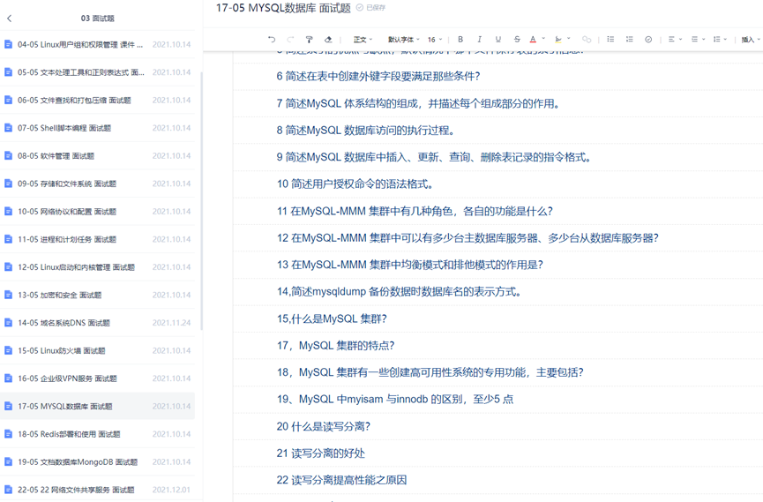The height and width of the screenshot is (502, 763).
Task: Click the back arrow beside 03 面试题
Action: (x=10, y=18)
